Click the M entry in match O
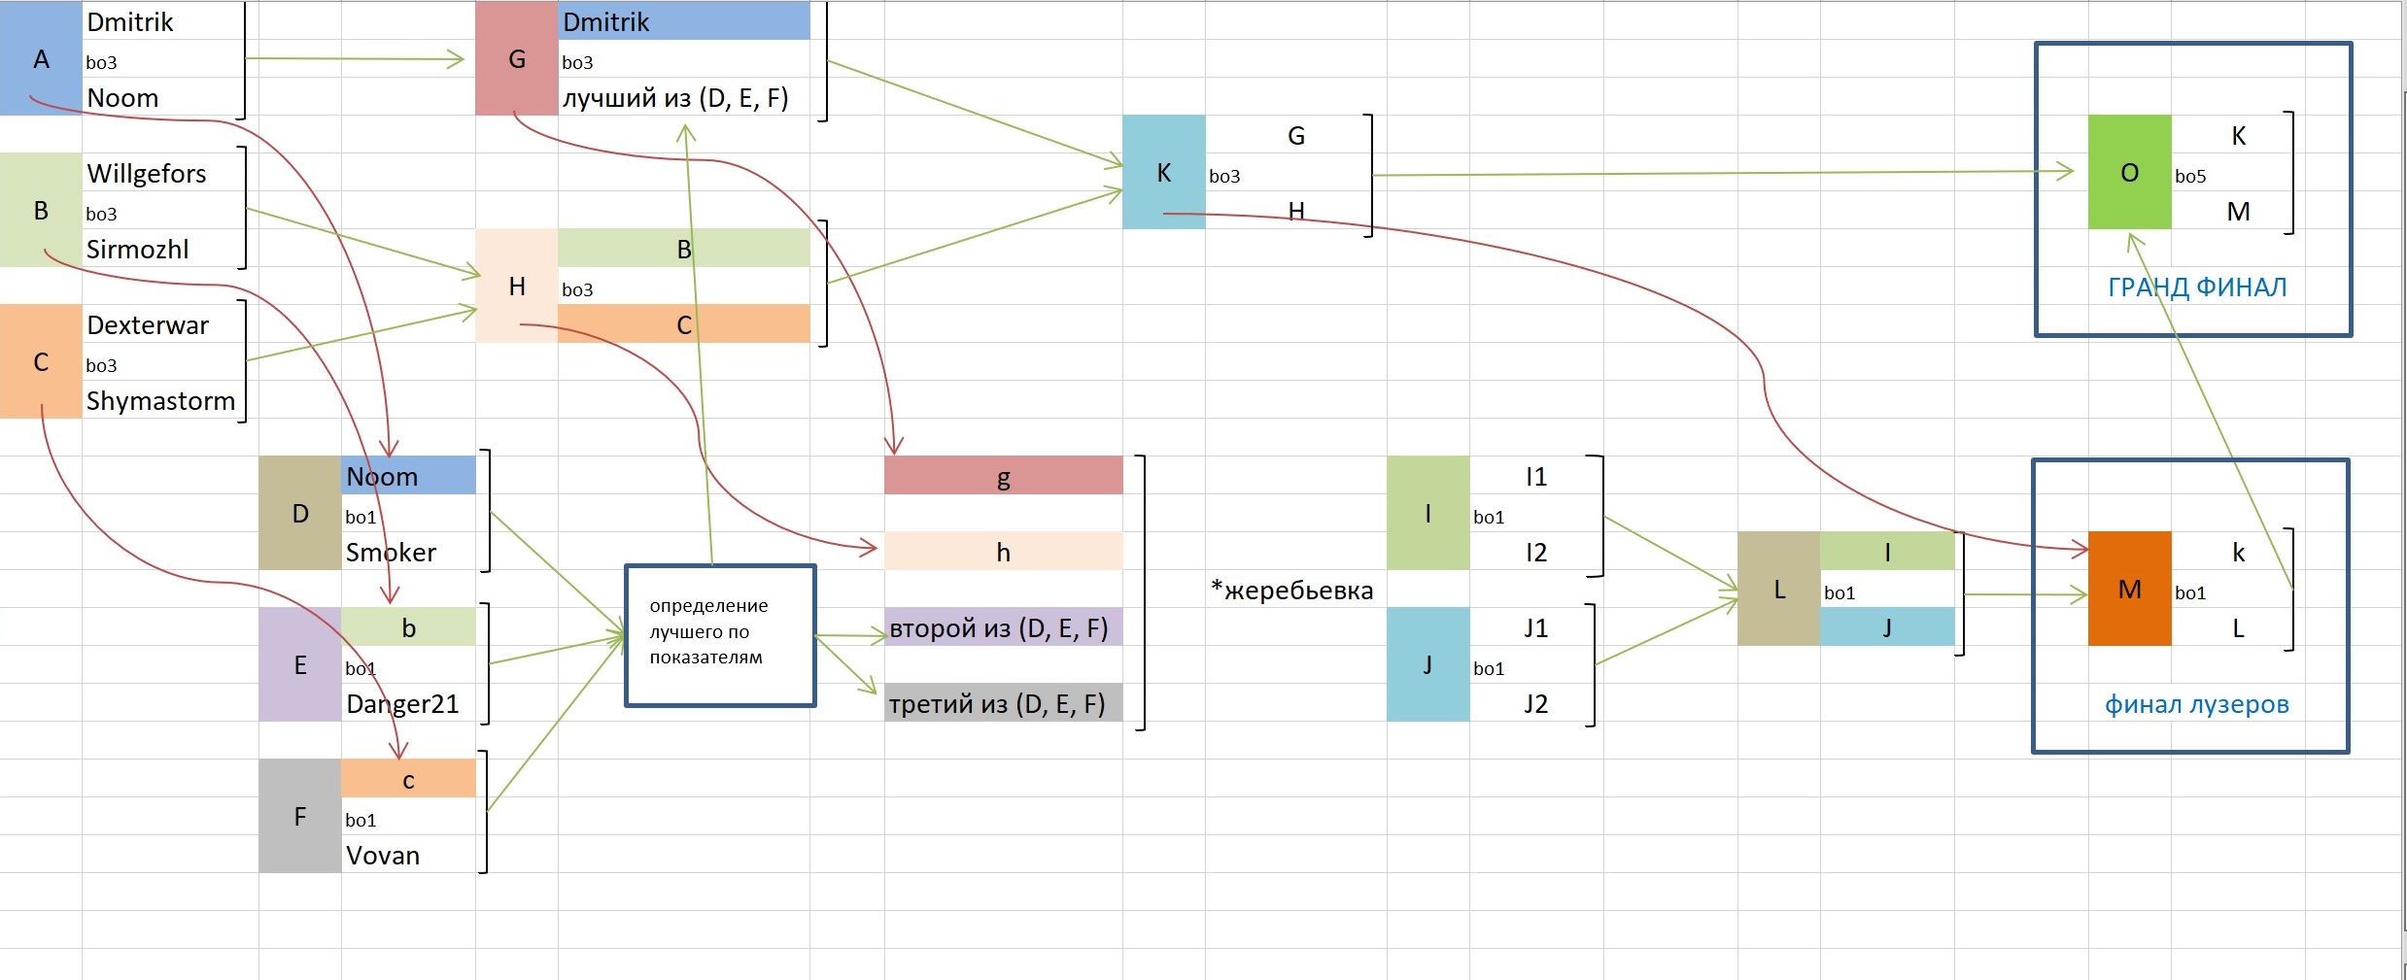Screen dimensions: 2407x980 tap(2238, 211)
